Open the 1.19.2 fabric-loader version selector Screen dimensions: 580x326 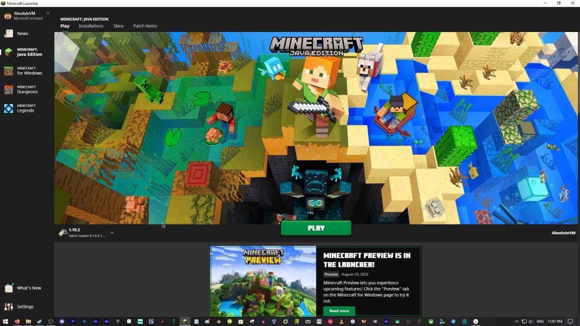(86, 233)
